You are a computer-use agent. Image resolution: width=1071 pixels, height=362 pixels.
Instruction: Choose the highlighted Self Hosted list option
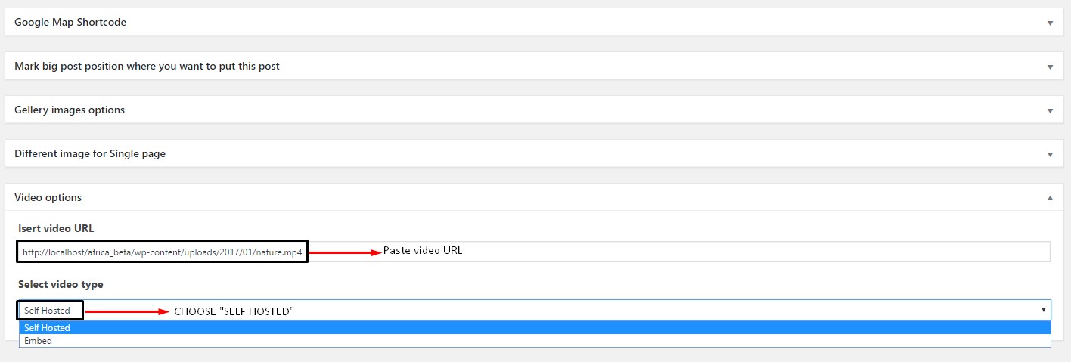coord(47,328)
